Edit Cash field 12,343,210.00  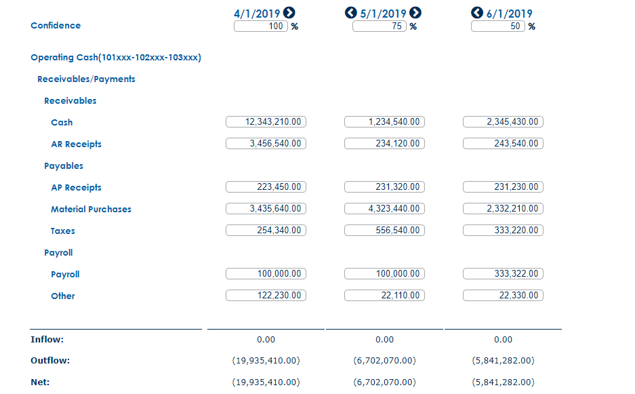266,121
